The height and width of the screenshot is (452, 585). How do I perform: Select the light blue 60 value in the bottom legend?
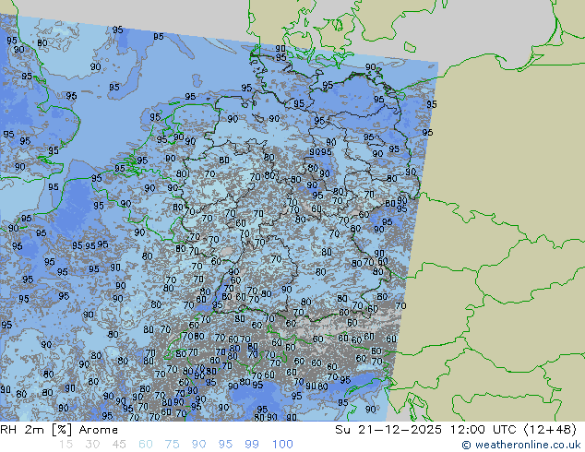click(x=146, y=445)
